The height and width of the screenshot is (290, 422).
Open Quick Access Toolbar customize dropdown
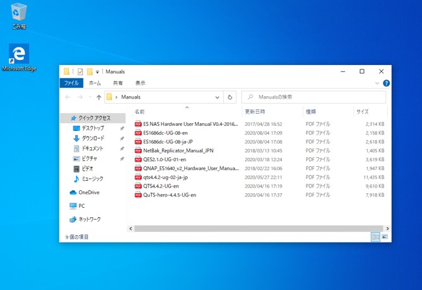(99, 72)
